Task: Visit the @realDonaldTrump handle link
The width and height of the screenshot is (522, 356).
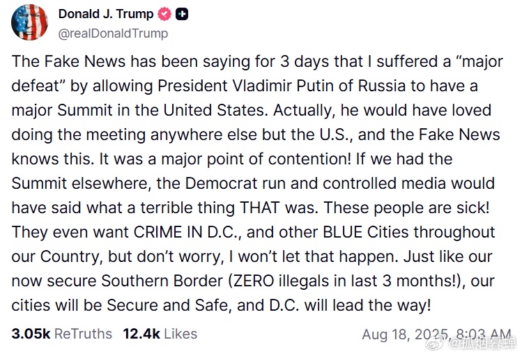Action: [113, 33]
